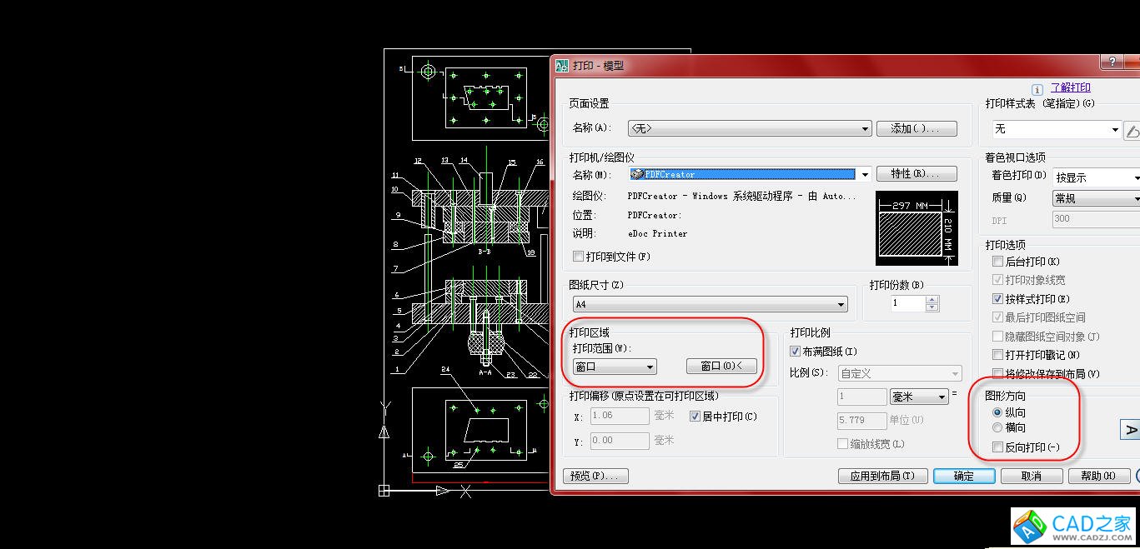Click the 特性 printer properties button
The image size is (1140, 549).
(x=916, y=174)
